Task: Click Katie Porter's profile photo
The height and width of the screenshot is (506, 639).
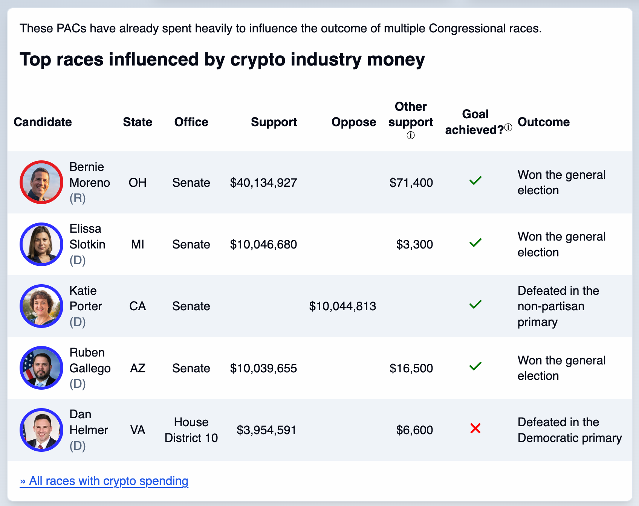Action: coord(41,306)
